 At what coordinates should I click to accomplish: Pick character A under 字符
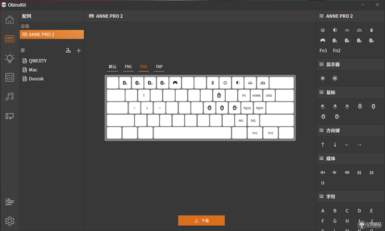[322, 211]
